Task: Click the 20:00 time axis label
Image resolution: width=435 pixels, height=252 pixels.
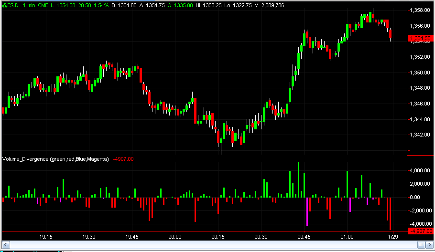Action: click(175, 237)
